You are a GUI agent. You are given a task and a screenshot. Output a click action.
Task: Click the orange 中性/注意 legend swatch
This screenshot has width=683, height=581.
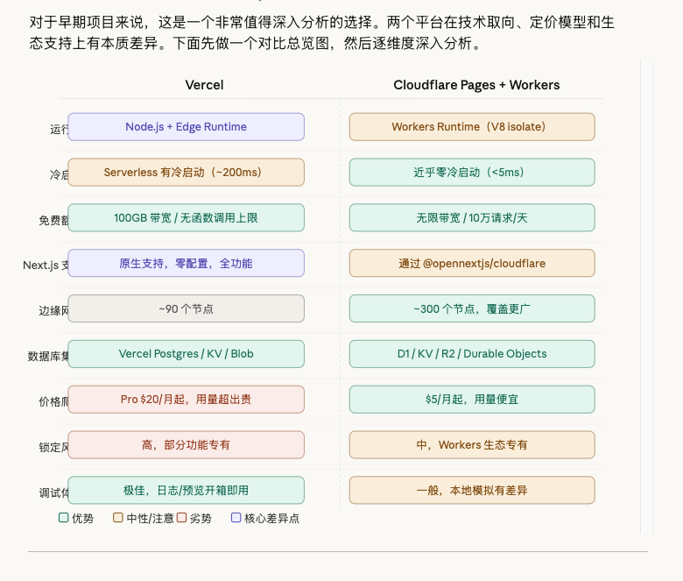point(118,517)
